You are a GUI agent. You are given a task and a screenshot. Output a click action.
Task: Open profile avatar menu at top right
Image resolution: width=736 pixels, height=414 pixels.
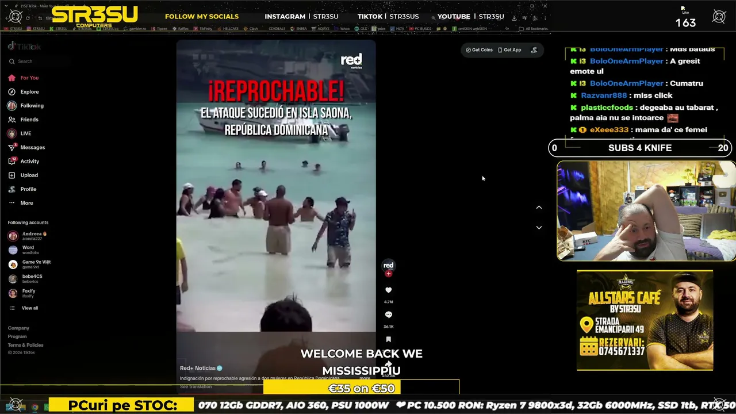[534, 50]
